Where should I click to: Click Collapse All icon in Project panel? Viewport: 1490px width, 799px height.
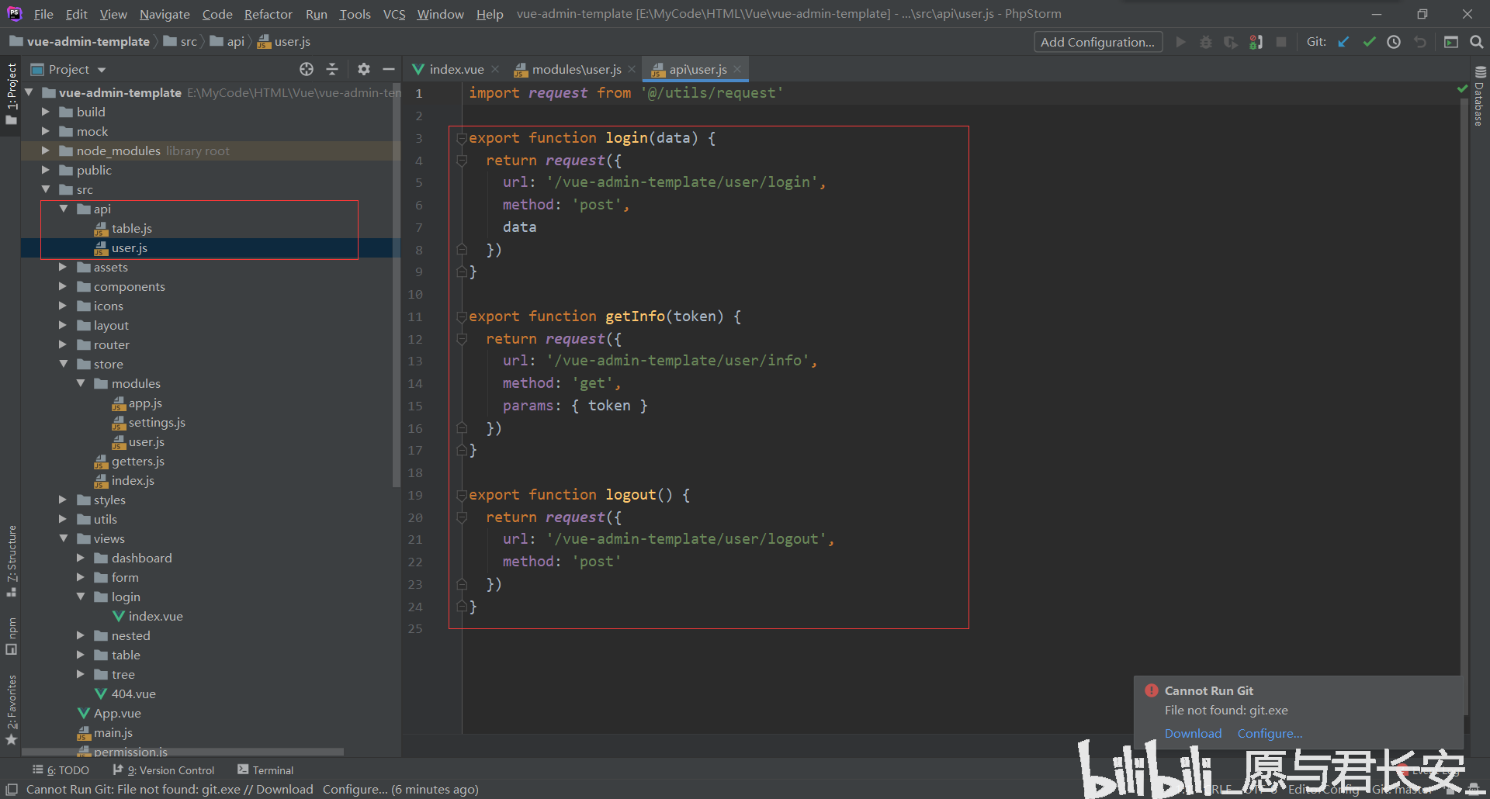332,69
